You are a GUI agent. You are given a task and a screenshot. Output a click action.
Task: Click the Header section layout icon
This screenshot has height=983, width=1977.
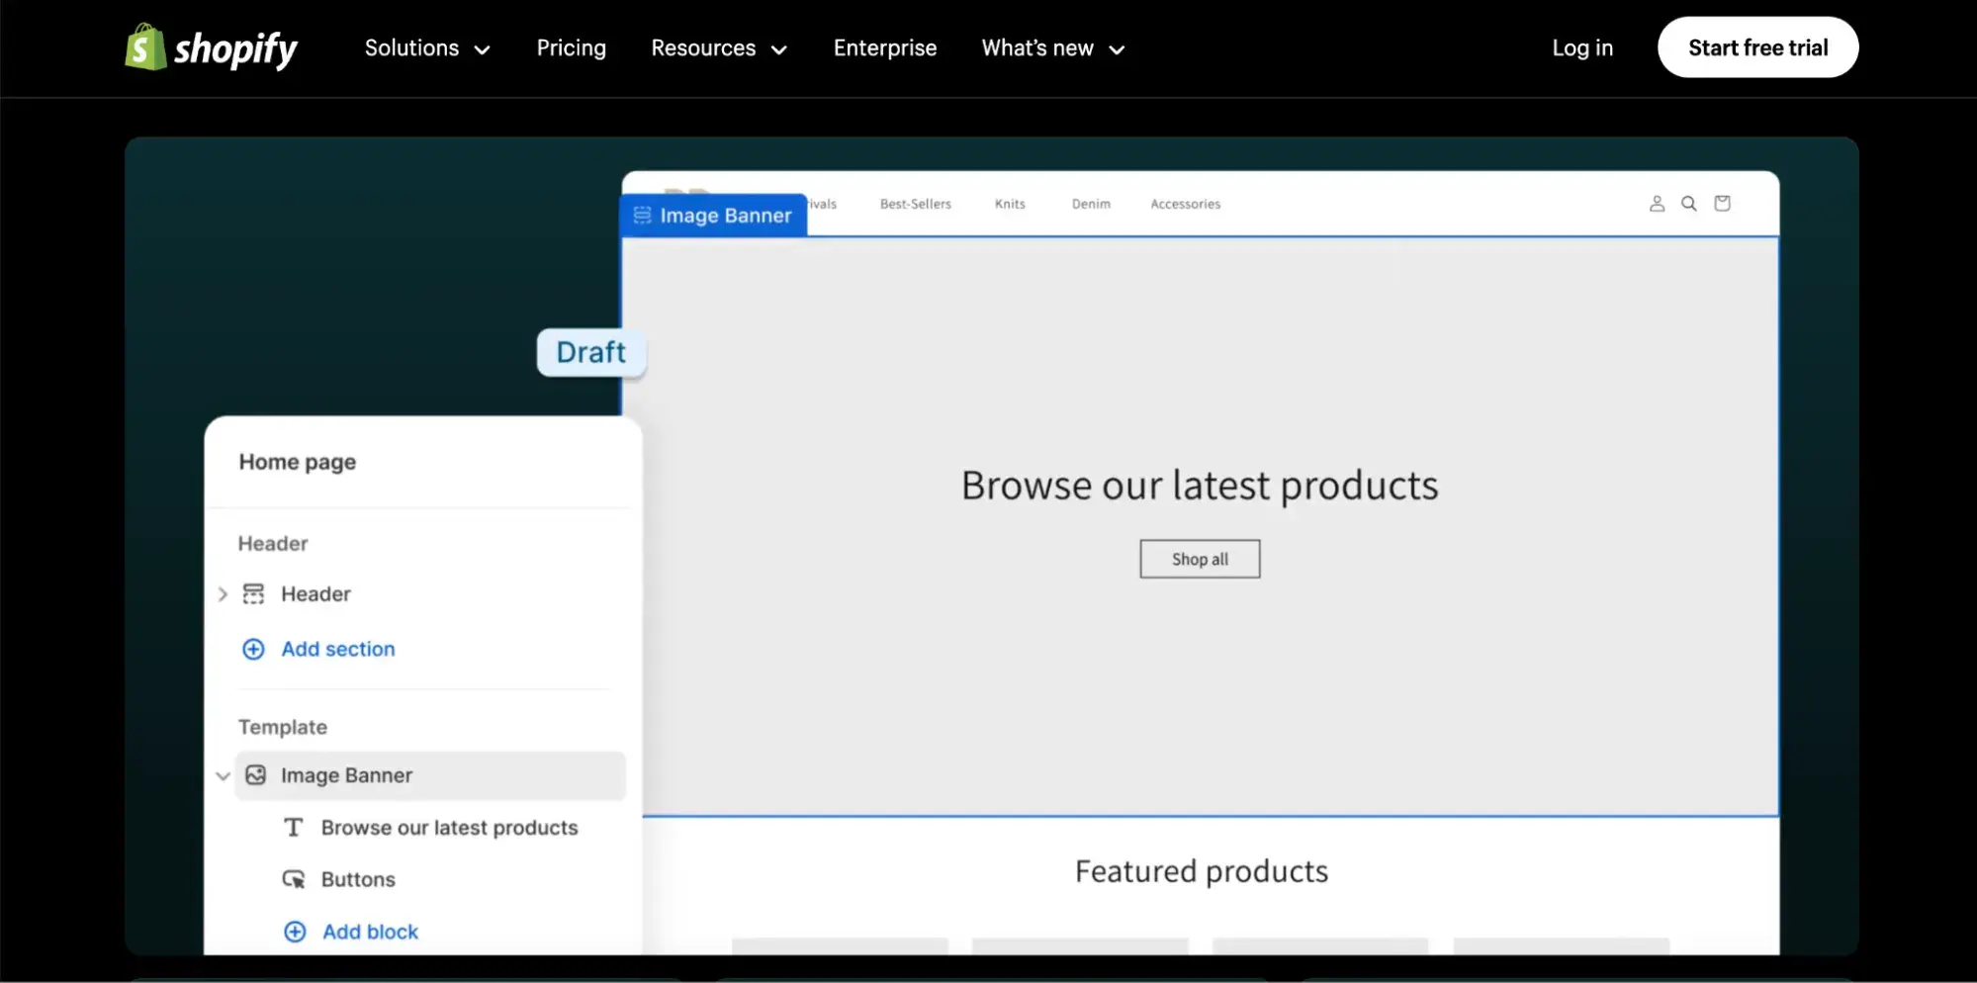[254, 593]
